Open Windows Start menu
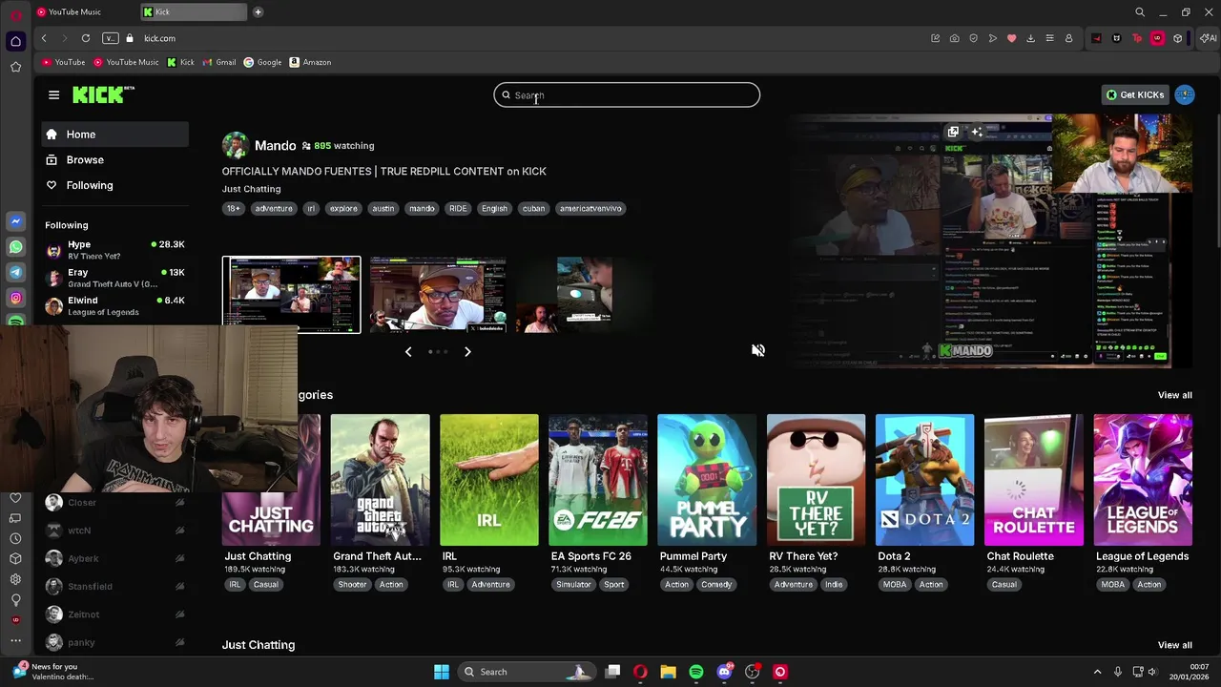Viewport: 1221px width, 687px height. (442, 672)
